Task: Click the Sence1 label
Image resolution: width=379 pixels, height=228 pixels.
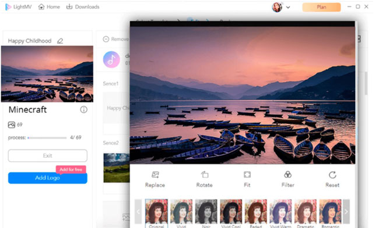Action: point(111,84)
